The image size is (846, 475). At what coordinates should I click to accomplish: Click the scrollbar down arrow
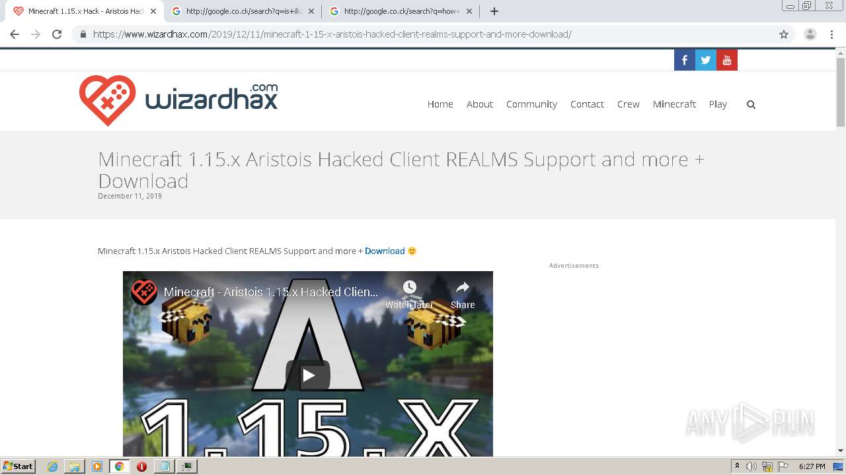841,451
